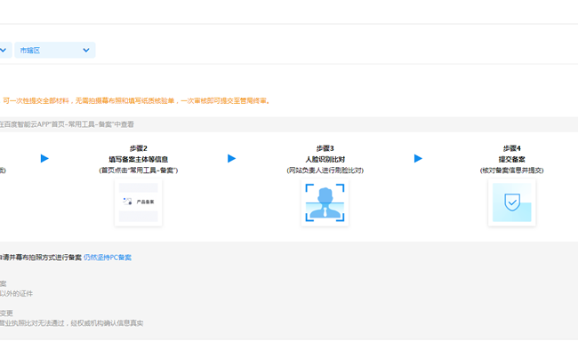Click the shield checkmark icon under 步骤4

[x=512, y=202]
